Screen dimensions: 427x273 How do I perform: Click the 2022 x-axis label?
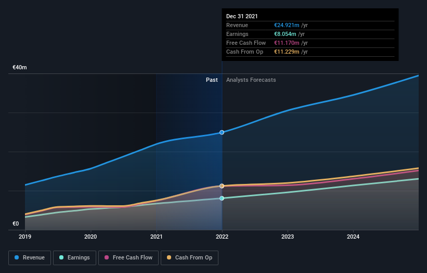pos(222,237)
